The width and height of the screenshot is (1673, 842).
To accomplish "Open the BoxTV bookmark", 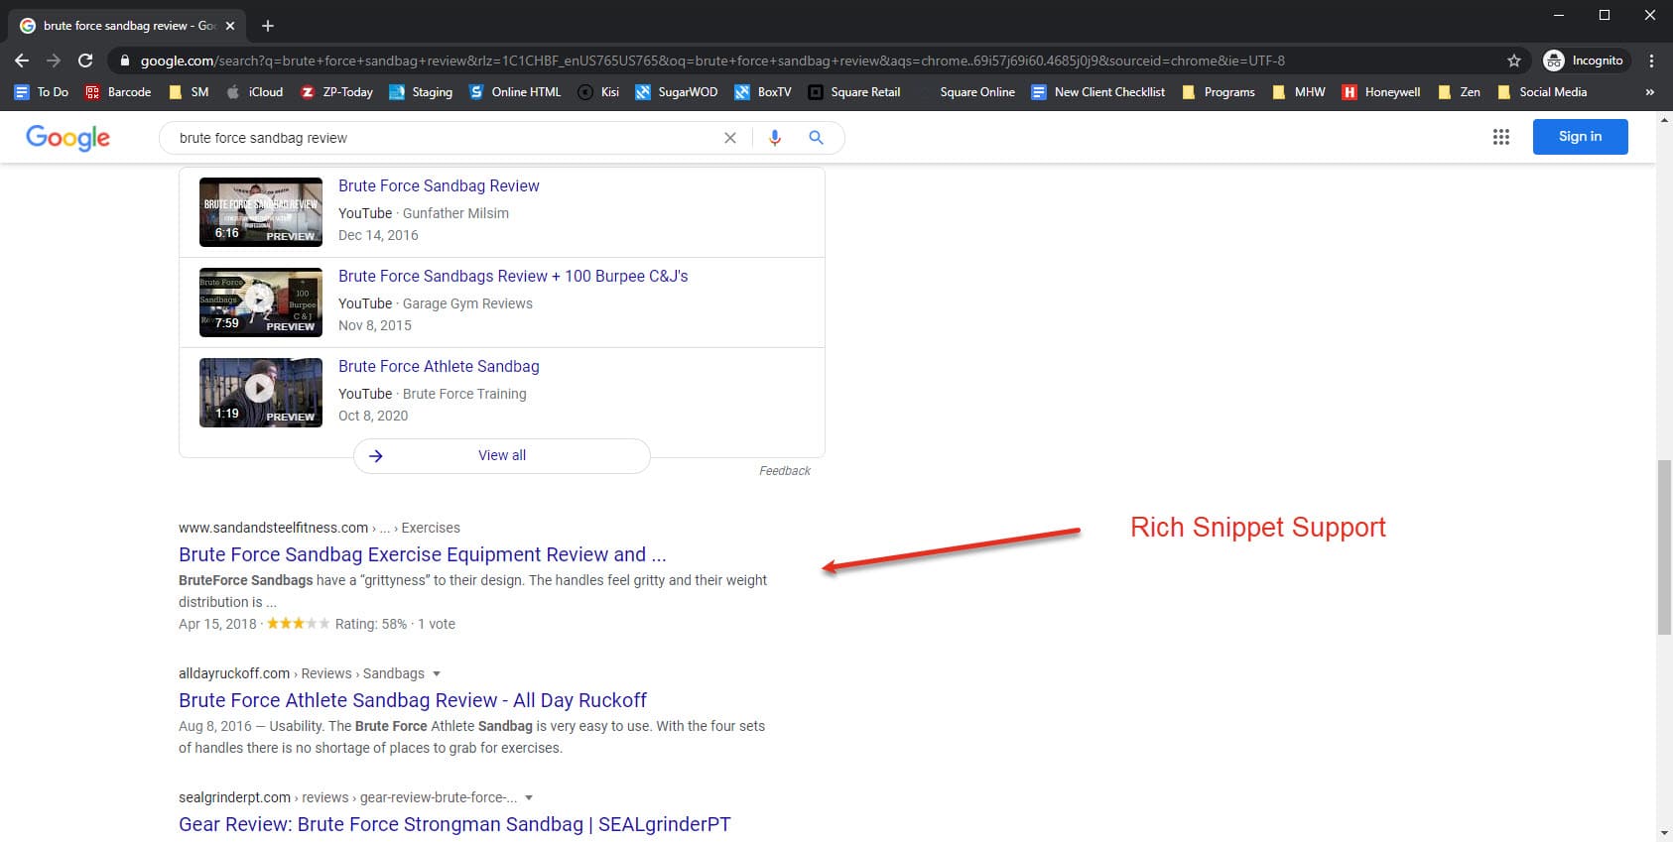I will (763, 92).
